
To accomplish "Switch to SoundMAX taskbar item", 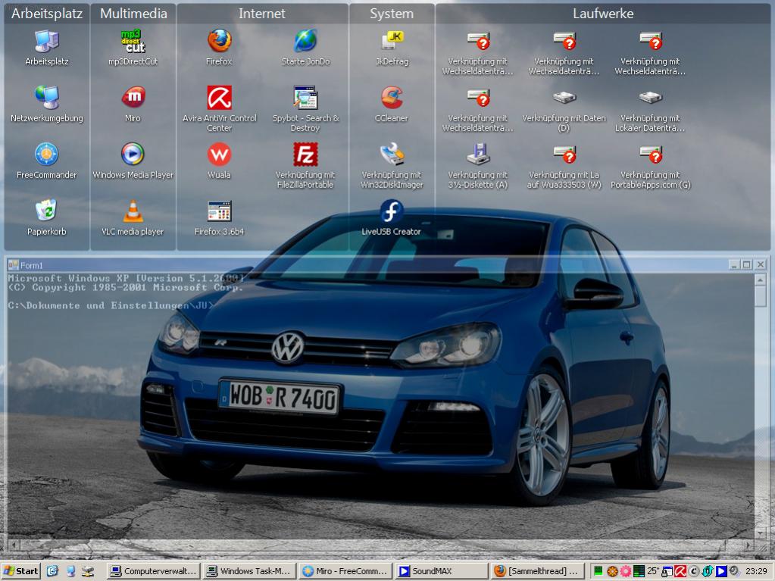I will pos(441,571).
